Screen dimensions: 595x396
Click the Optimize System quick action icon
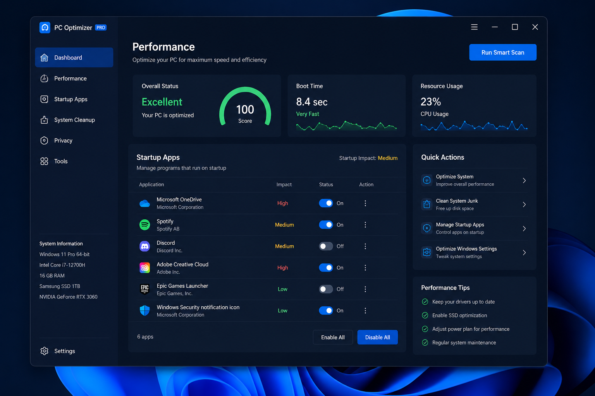point(427,180)
